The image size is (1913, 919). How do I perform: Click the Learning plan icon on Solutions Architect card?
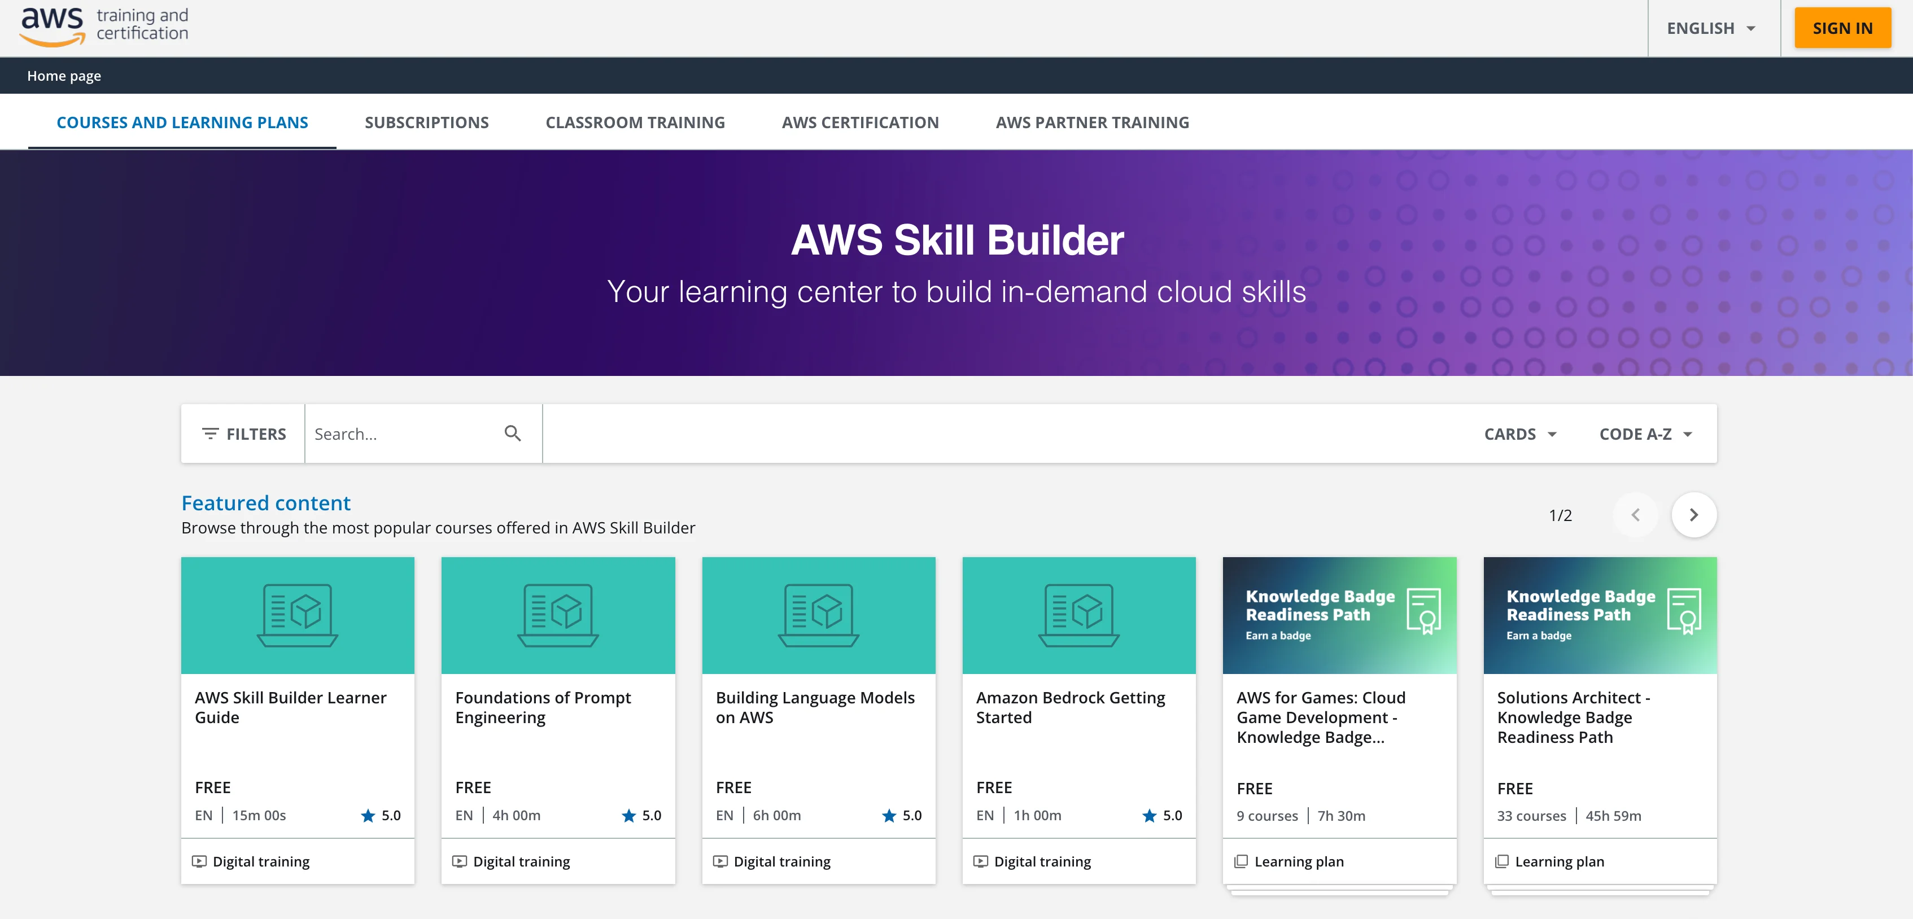pyautogui.click(x=1503, y=861)
